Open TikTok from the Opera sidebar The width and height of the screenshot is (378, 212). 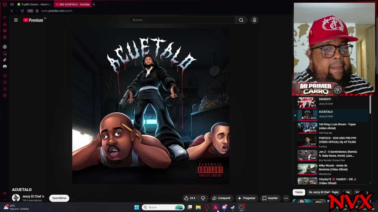[5, 60]
